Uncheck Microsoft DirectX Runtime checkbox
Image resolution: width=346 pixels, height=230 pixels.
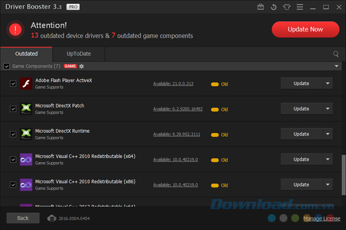[x=13, y=134]
